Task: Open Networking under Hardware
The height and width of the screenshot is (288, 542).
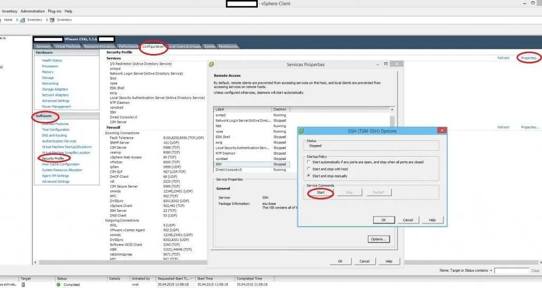Action: point(50,84)
